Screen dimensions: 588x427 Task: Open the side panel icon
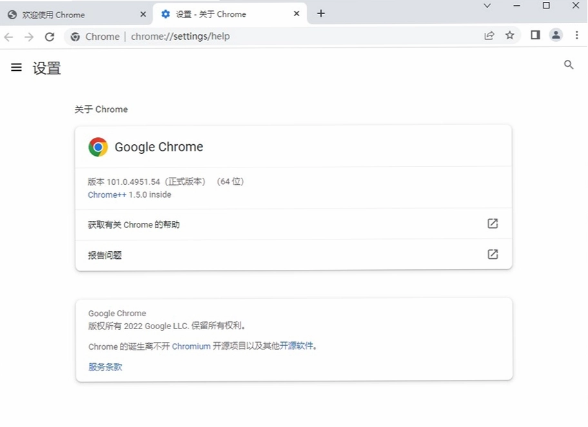[535, 35]
